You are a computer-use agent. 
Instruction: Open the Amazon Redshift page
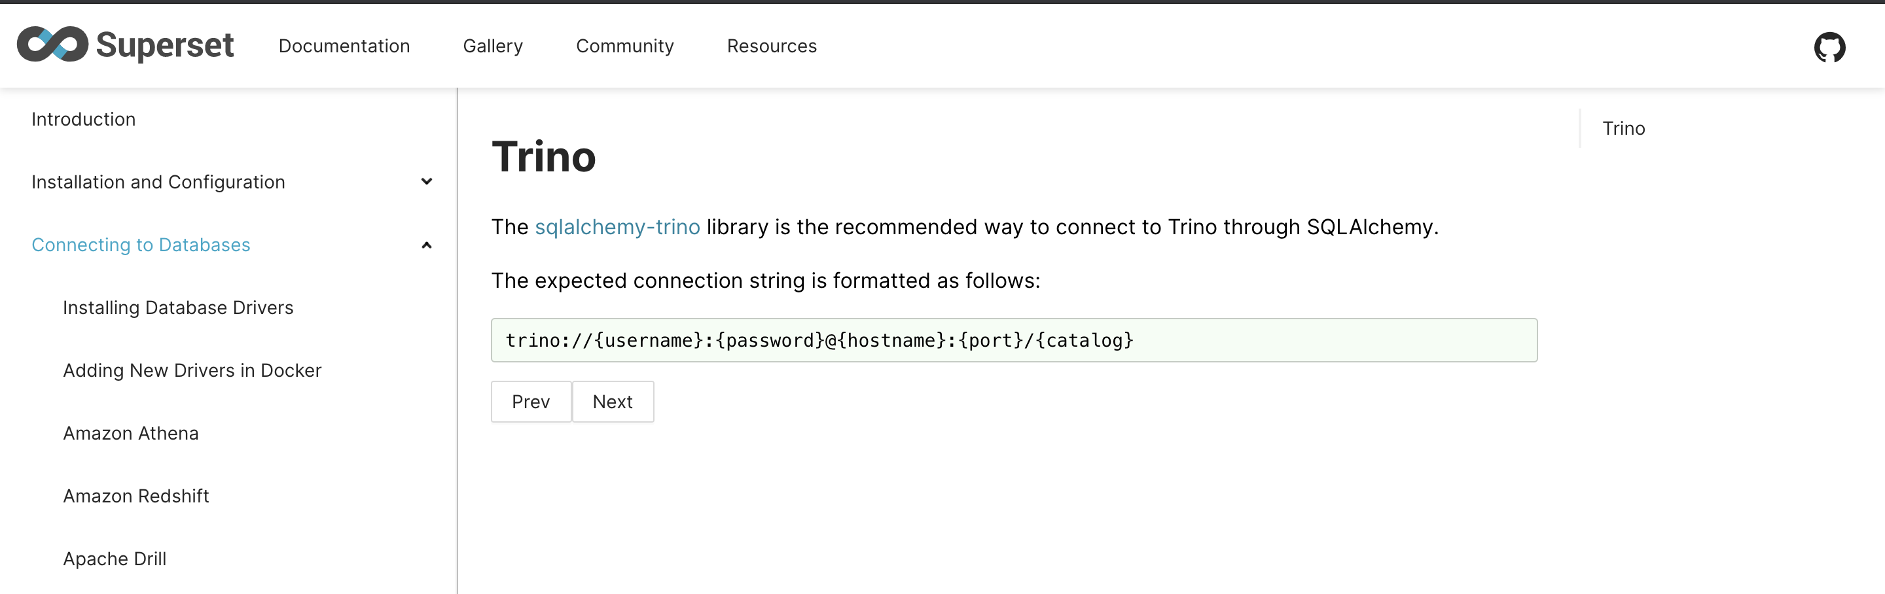[136, 496]
